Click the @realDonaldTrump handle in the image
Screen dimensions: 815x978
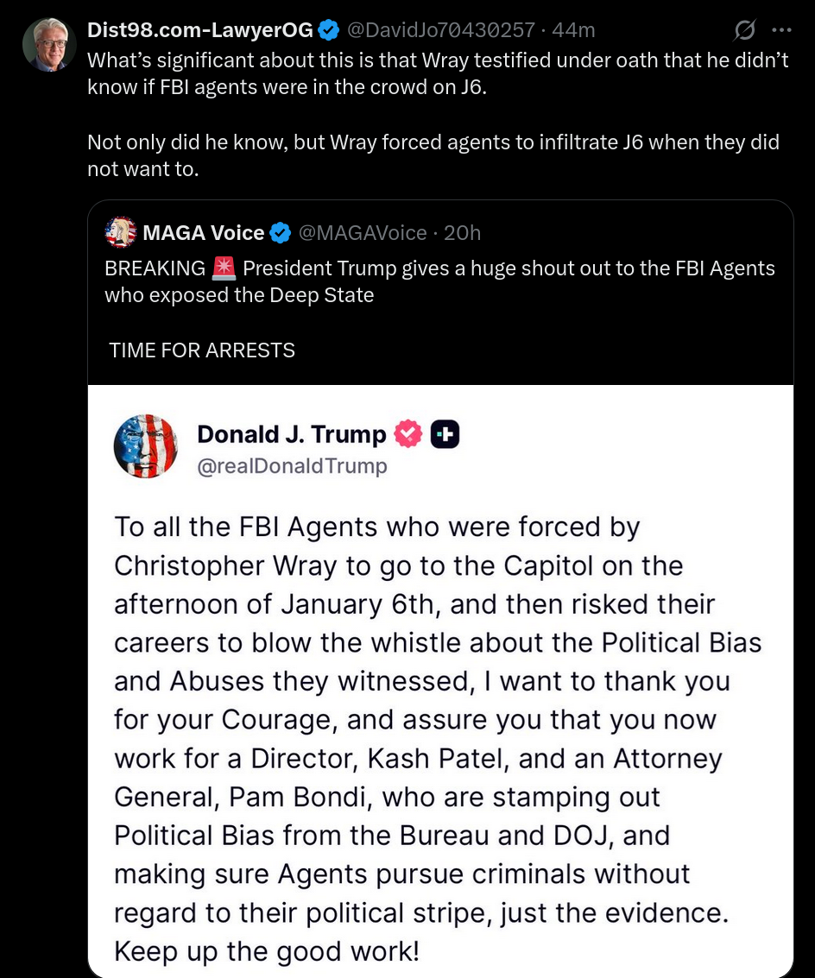click(292, 466)
